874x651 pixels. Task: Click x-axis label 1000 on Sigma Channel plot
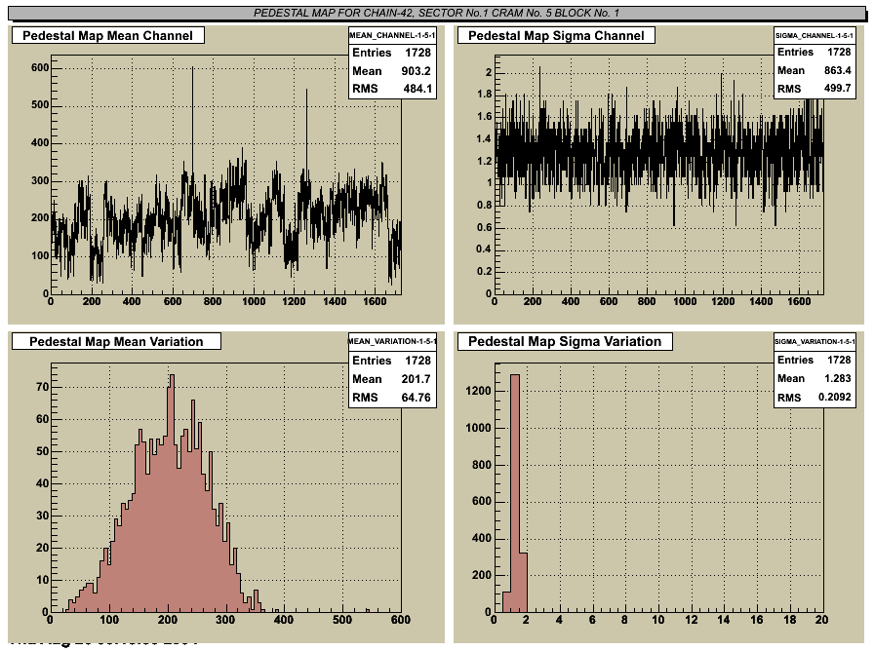click(x=685, y=301)
